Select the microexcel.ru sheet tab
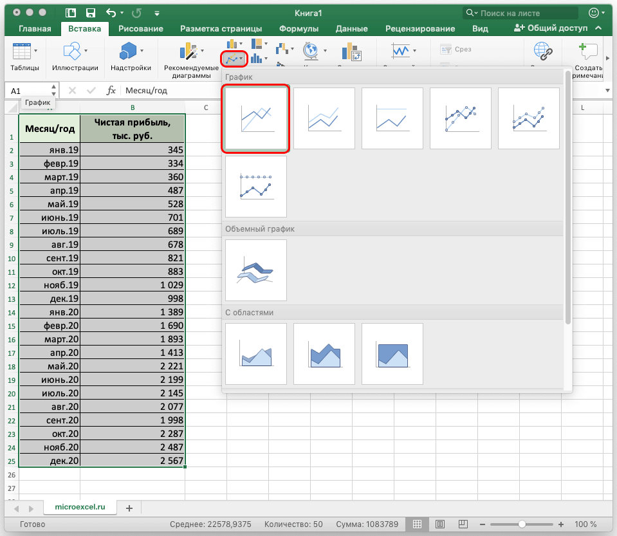The image size is (617, 536). point(80,507)
